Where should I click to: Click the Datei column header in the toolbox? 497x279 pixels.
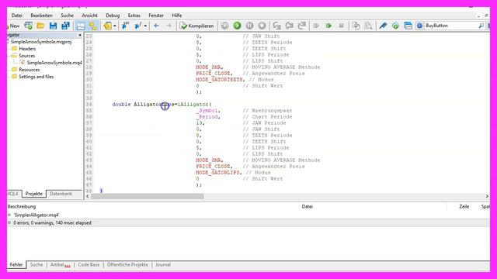pyautogui.click(x=308, y=207)
